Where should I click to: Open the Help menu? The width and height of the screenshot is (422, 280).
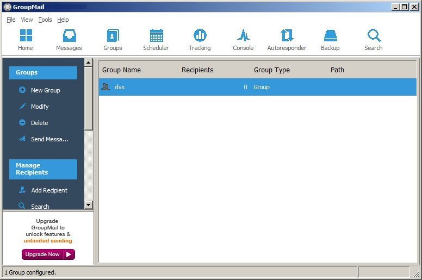[x=63, y=20]
